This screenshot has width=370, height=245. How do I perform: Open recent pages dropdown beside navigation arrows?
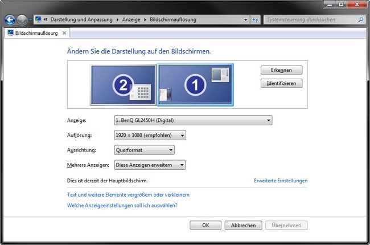click(x=30, y=20)
